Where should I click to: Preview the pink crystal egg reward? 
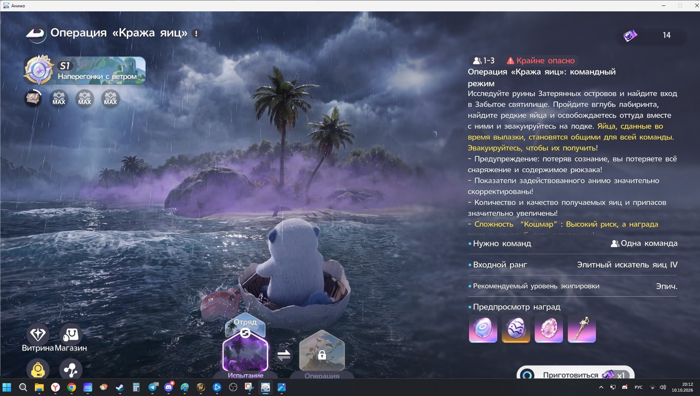tap(549, 329)
